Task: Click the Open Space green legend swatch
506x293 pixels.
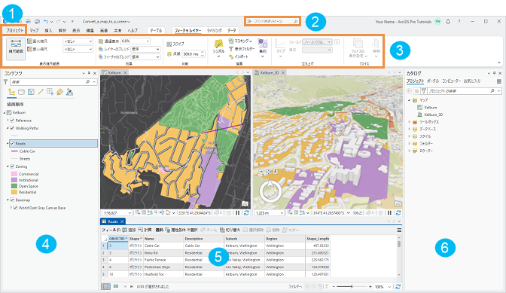Action: tap(14, 186)
